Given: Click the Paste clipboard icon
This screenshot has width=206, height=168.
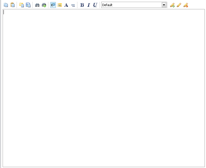Looking at the screenshot, I should coord(13,5).
